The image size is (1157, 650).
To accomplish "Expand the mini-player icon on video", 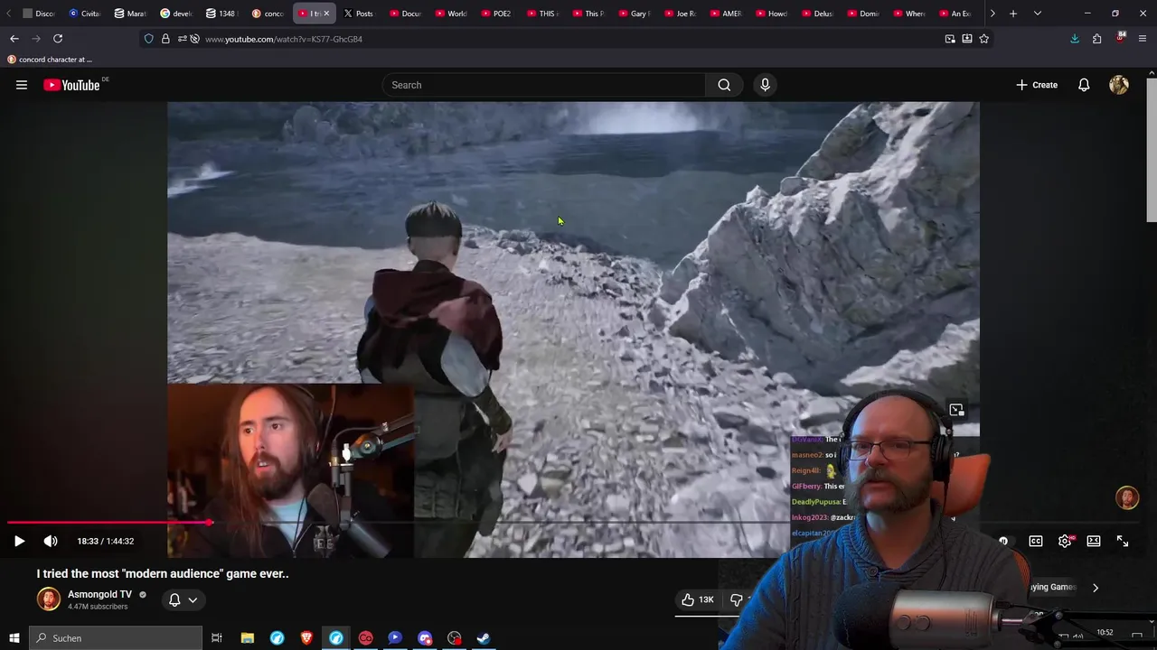I will coord(956,410).
